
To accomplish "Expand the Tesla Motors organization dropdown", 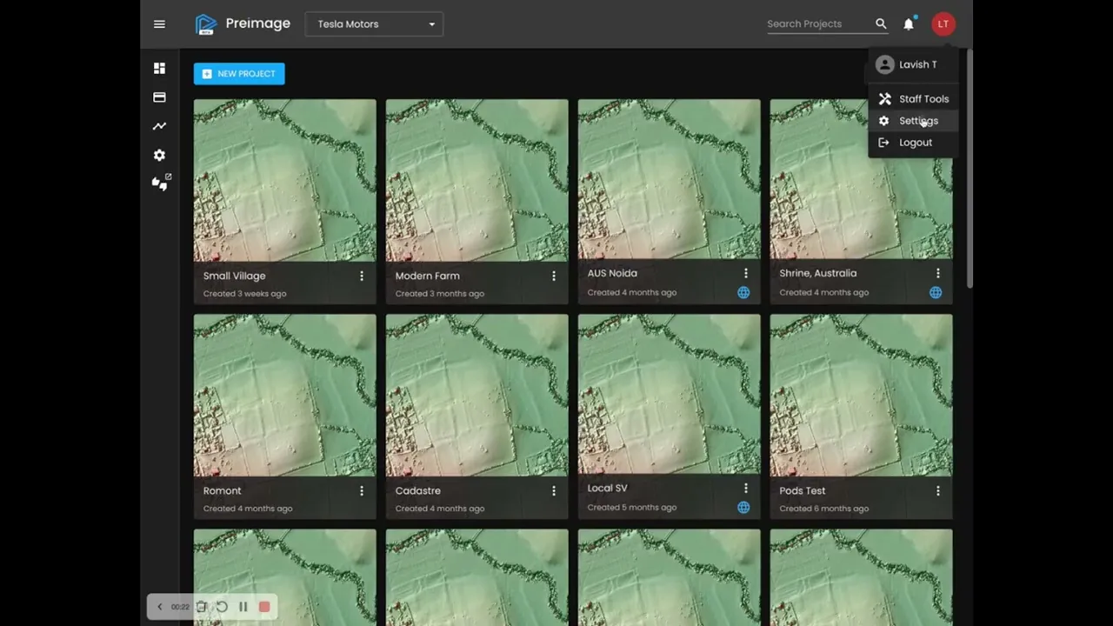I will pos(374,24).
